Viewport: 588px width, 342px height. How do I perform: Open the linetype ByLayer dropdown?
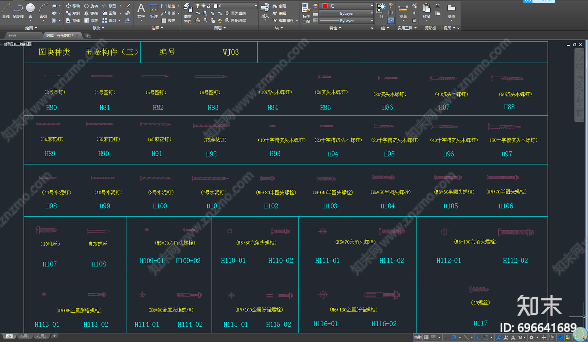[x=347, y=21]
